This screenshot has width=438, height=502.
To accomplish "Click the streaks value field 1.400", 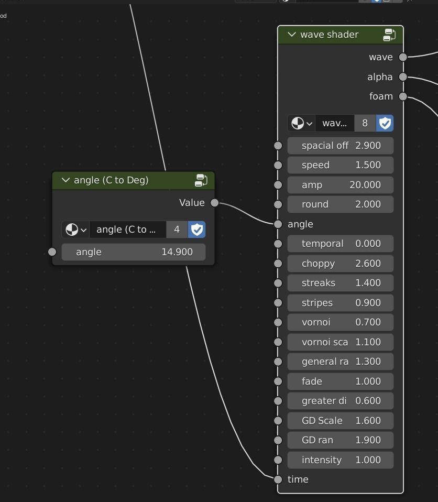I will pos(341,283).
